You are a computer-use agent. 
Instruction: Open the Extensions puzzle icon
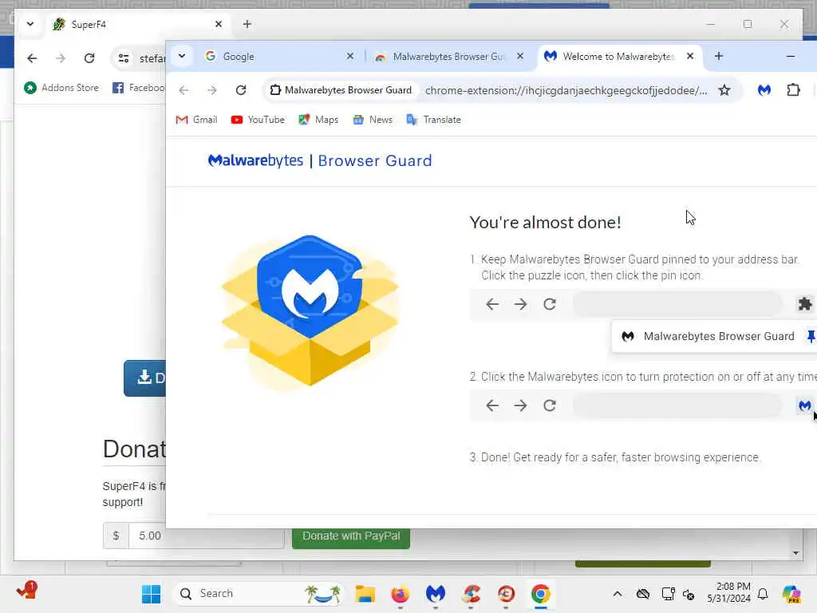pos(793,90)
